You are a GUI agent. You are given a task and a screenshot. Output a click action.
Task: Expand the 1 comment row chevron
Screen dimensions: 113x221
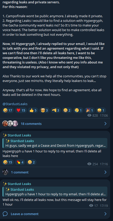[x=105, y=172]
